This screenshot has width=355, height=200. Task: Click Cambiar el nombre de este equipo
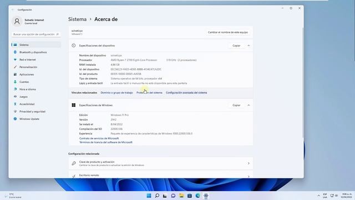[x=228, y=32]
